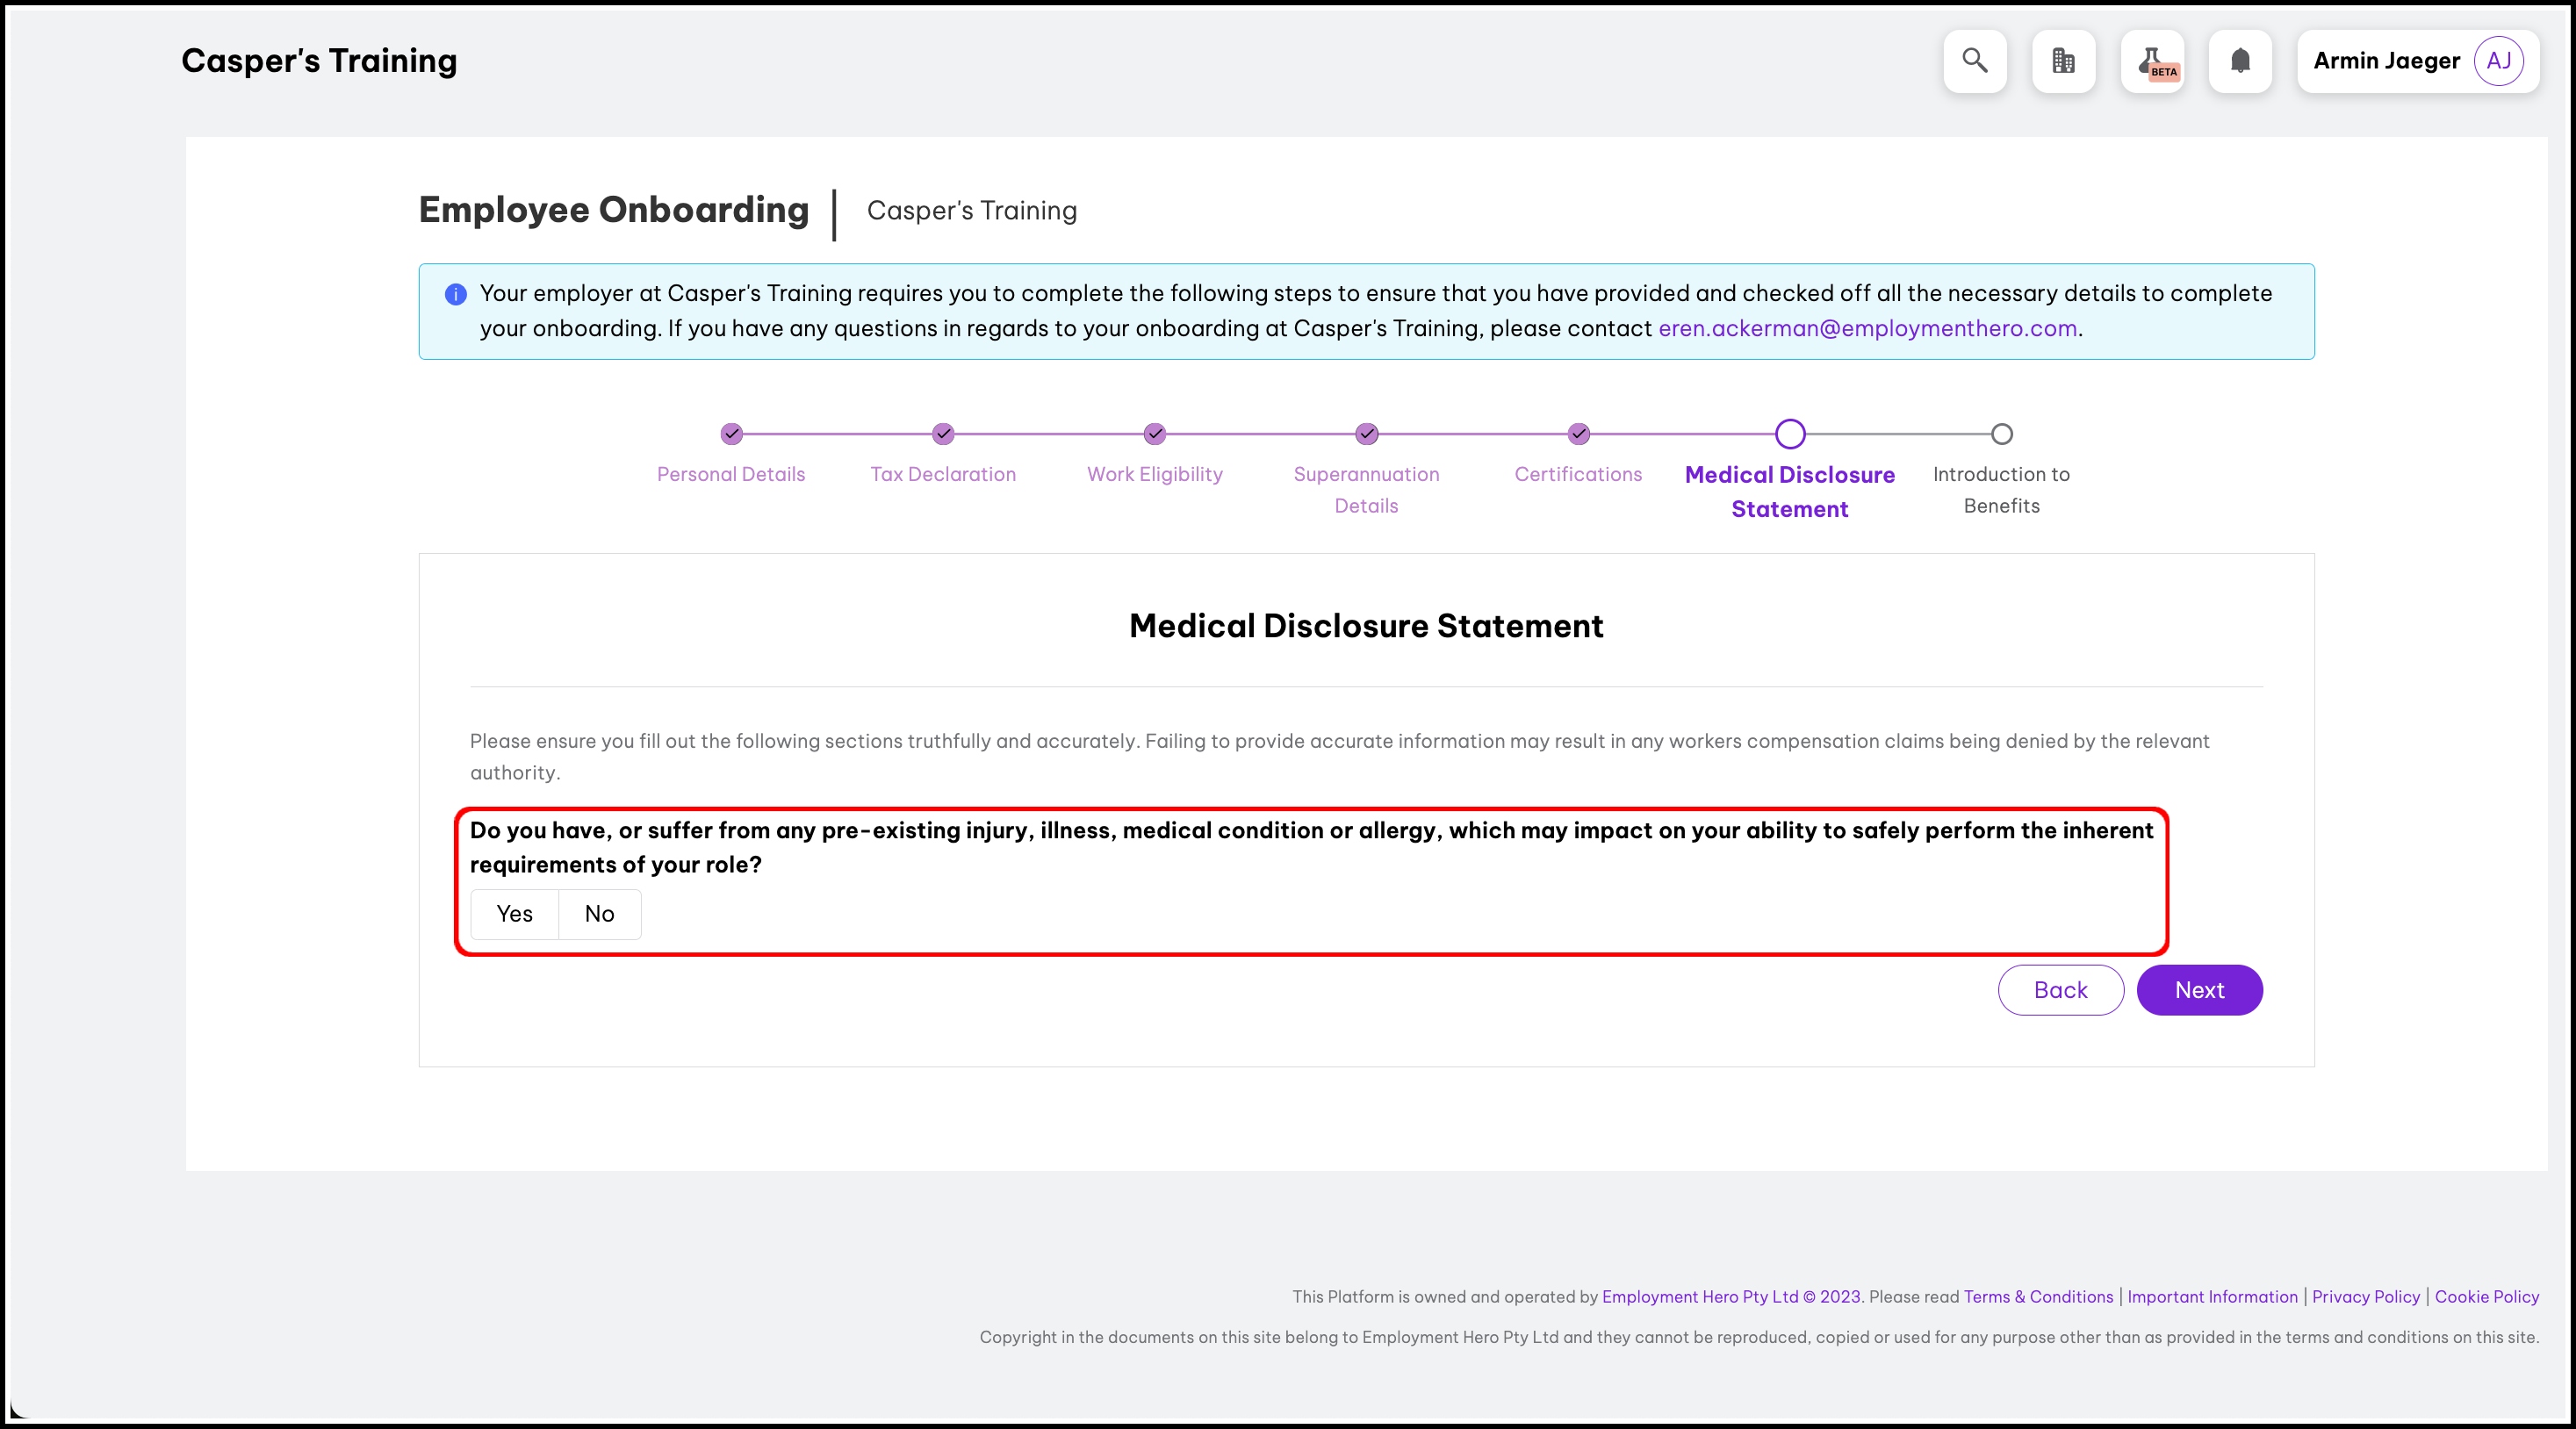The width and height of the screenshot is (2576, 1429).
Task: Click the Introduction to Benefits step circle
Action: click(2001, 434)
